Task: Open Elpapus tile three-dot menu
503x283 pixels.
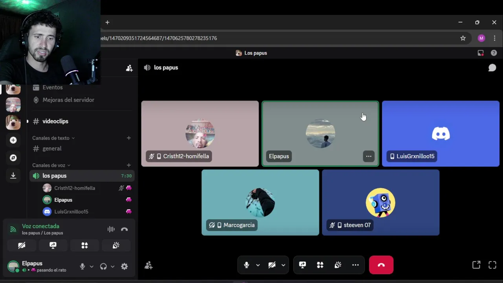Action: pos(369,156)
